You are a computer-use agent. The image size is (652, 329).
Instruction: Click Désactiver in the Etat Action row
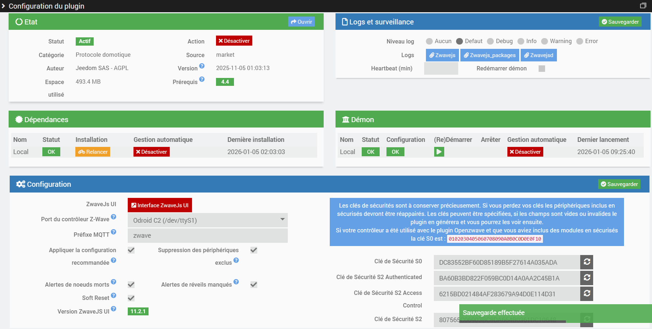(234, 41)
